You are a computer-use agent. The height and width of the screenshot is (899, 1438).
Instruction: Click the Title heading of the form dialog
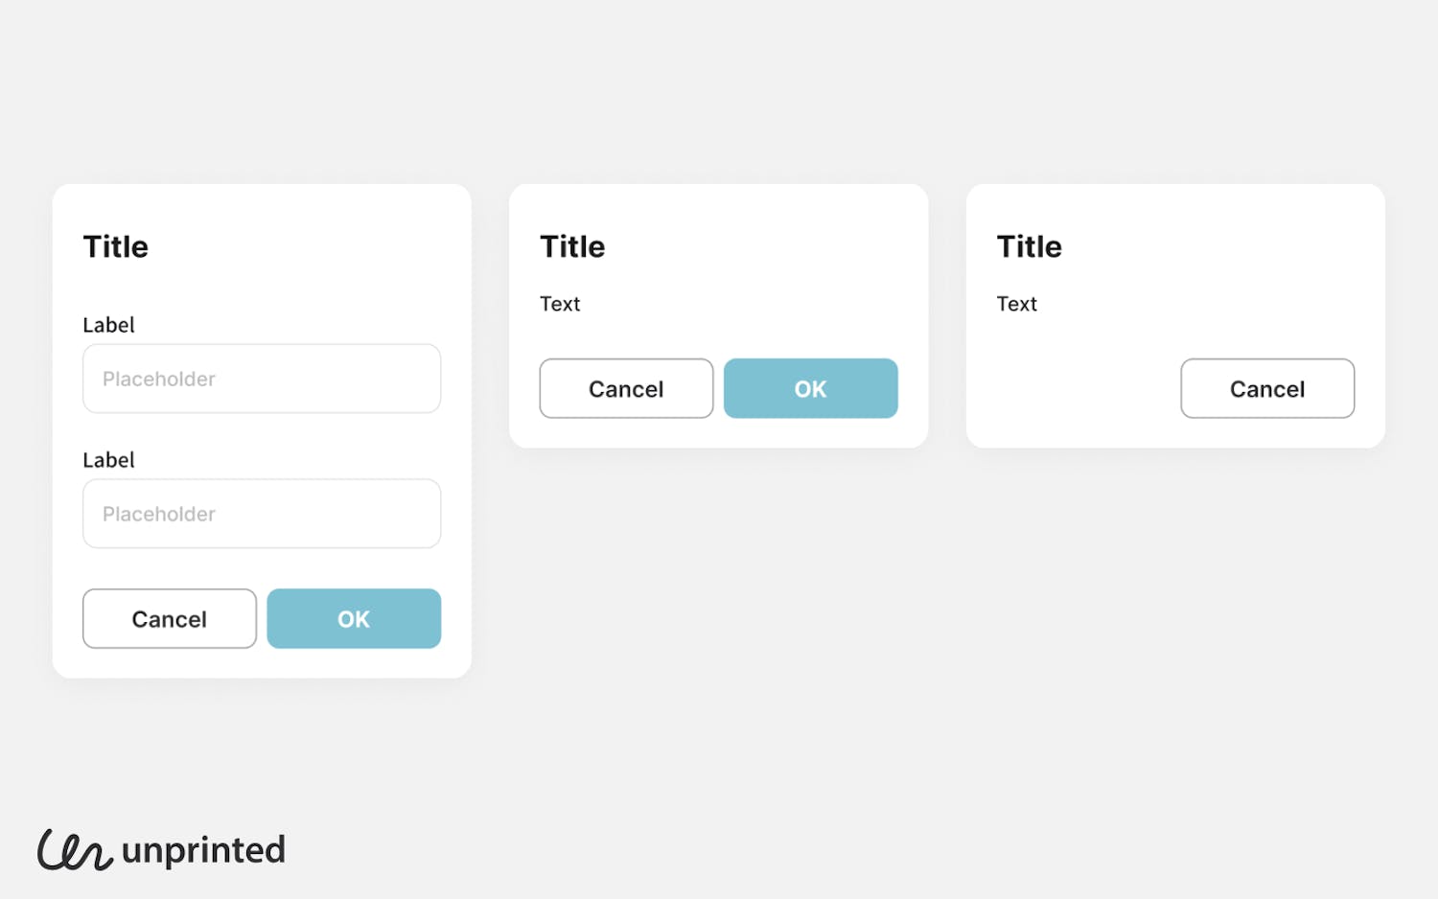point(116,246)
